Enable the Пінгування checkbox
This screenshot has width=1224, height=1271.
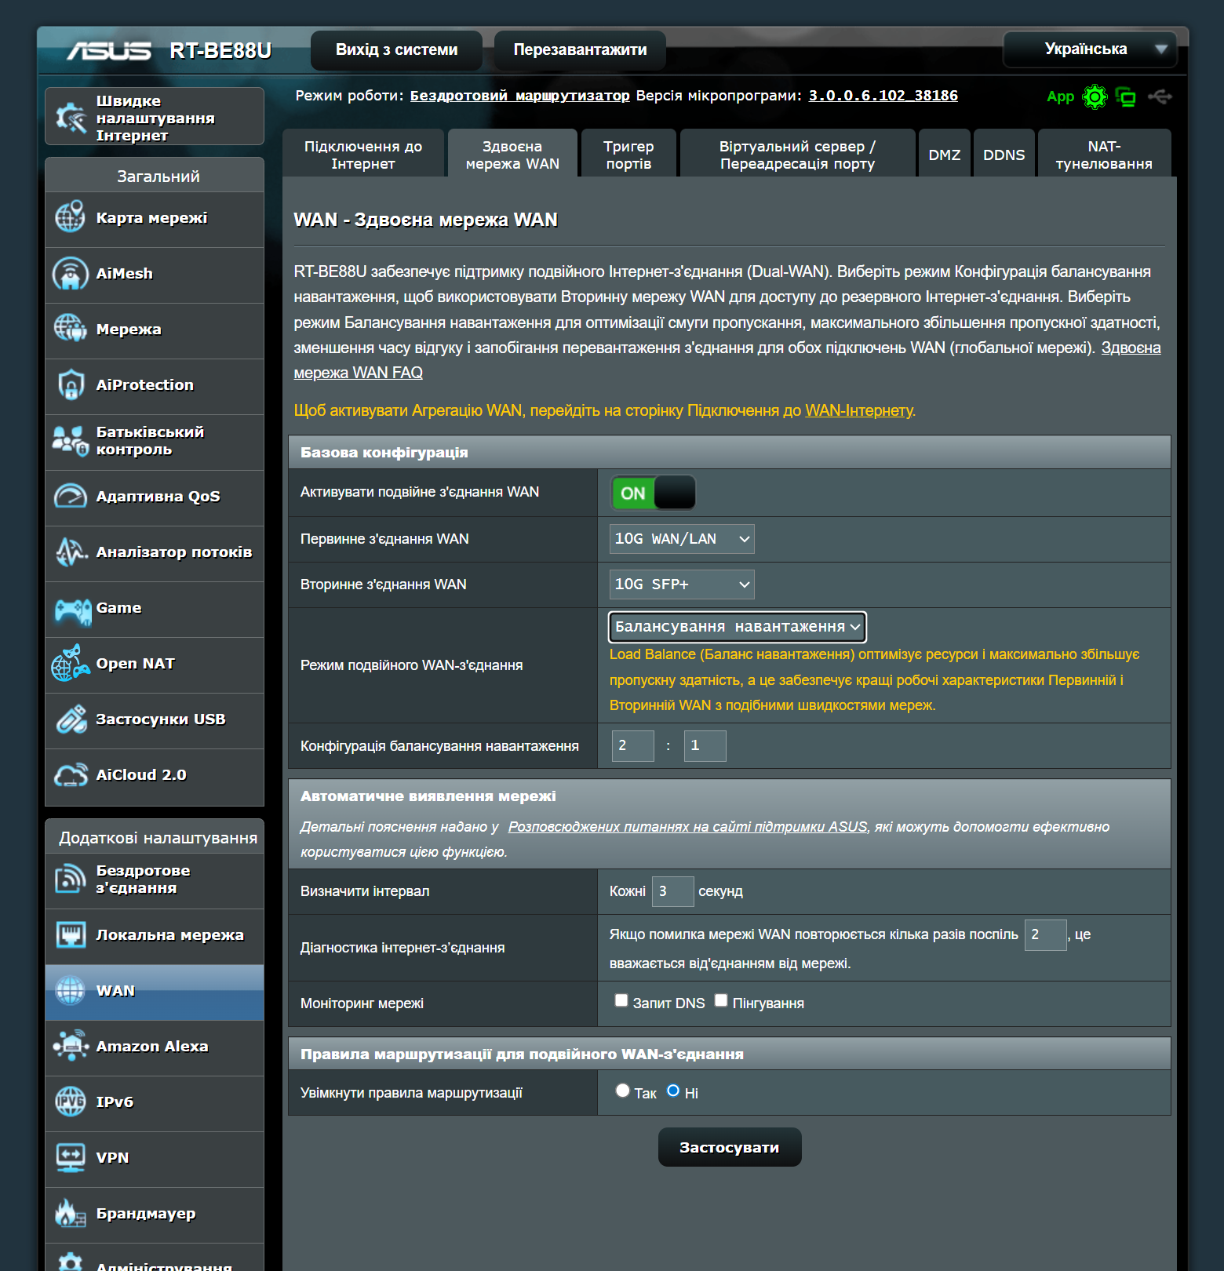pyautogui.click(x=721, y=1000)
